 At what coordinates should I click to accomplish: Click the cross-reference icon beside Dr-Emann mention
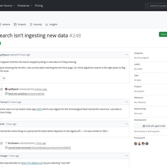(1, 143)
